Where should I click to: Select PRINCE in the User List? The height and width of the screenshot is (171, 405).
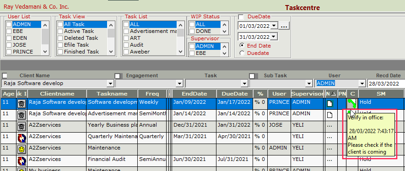[x=23, y=52]
